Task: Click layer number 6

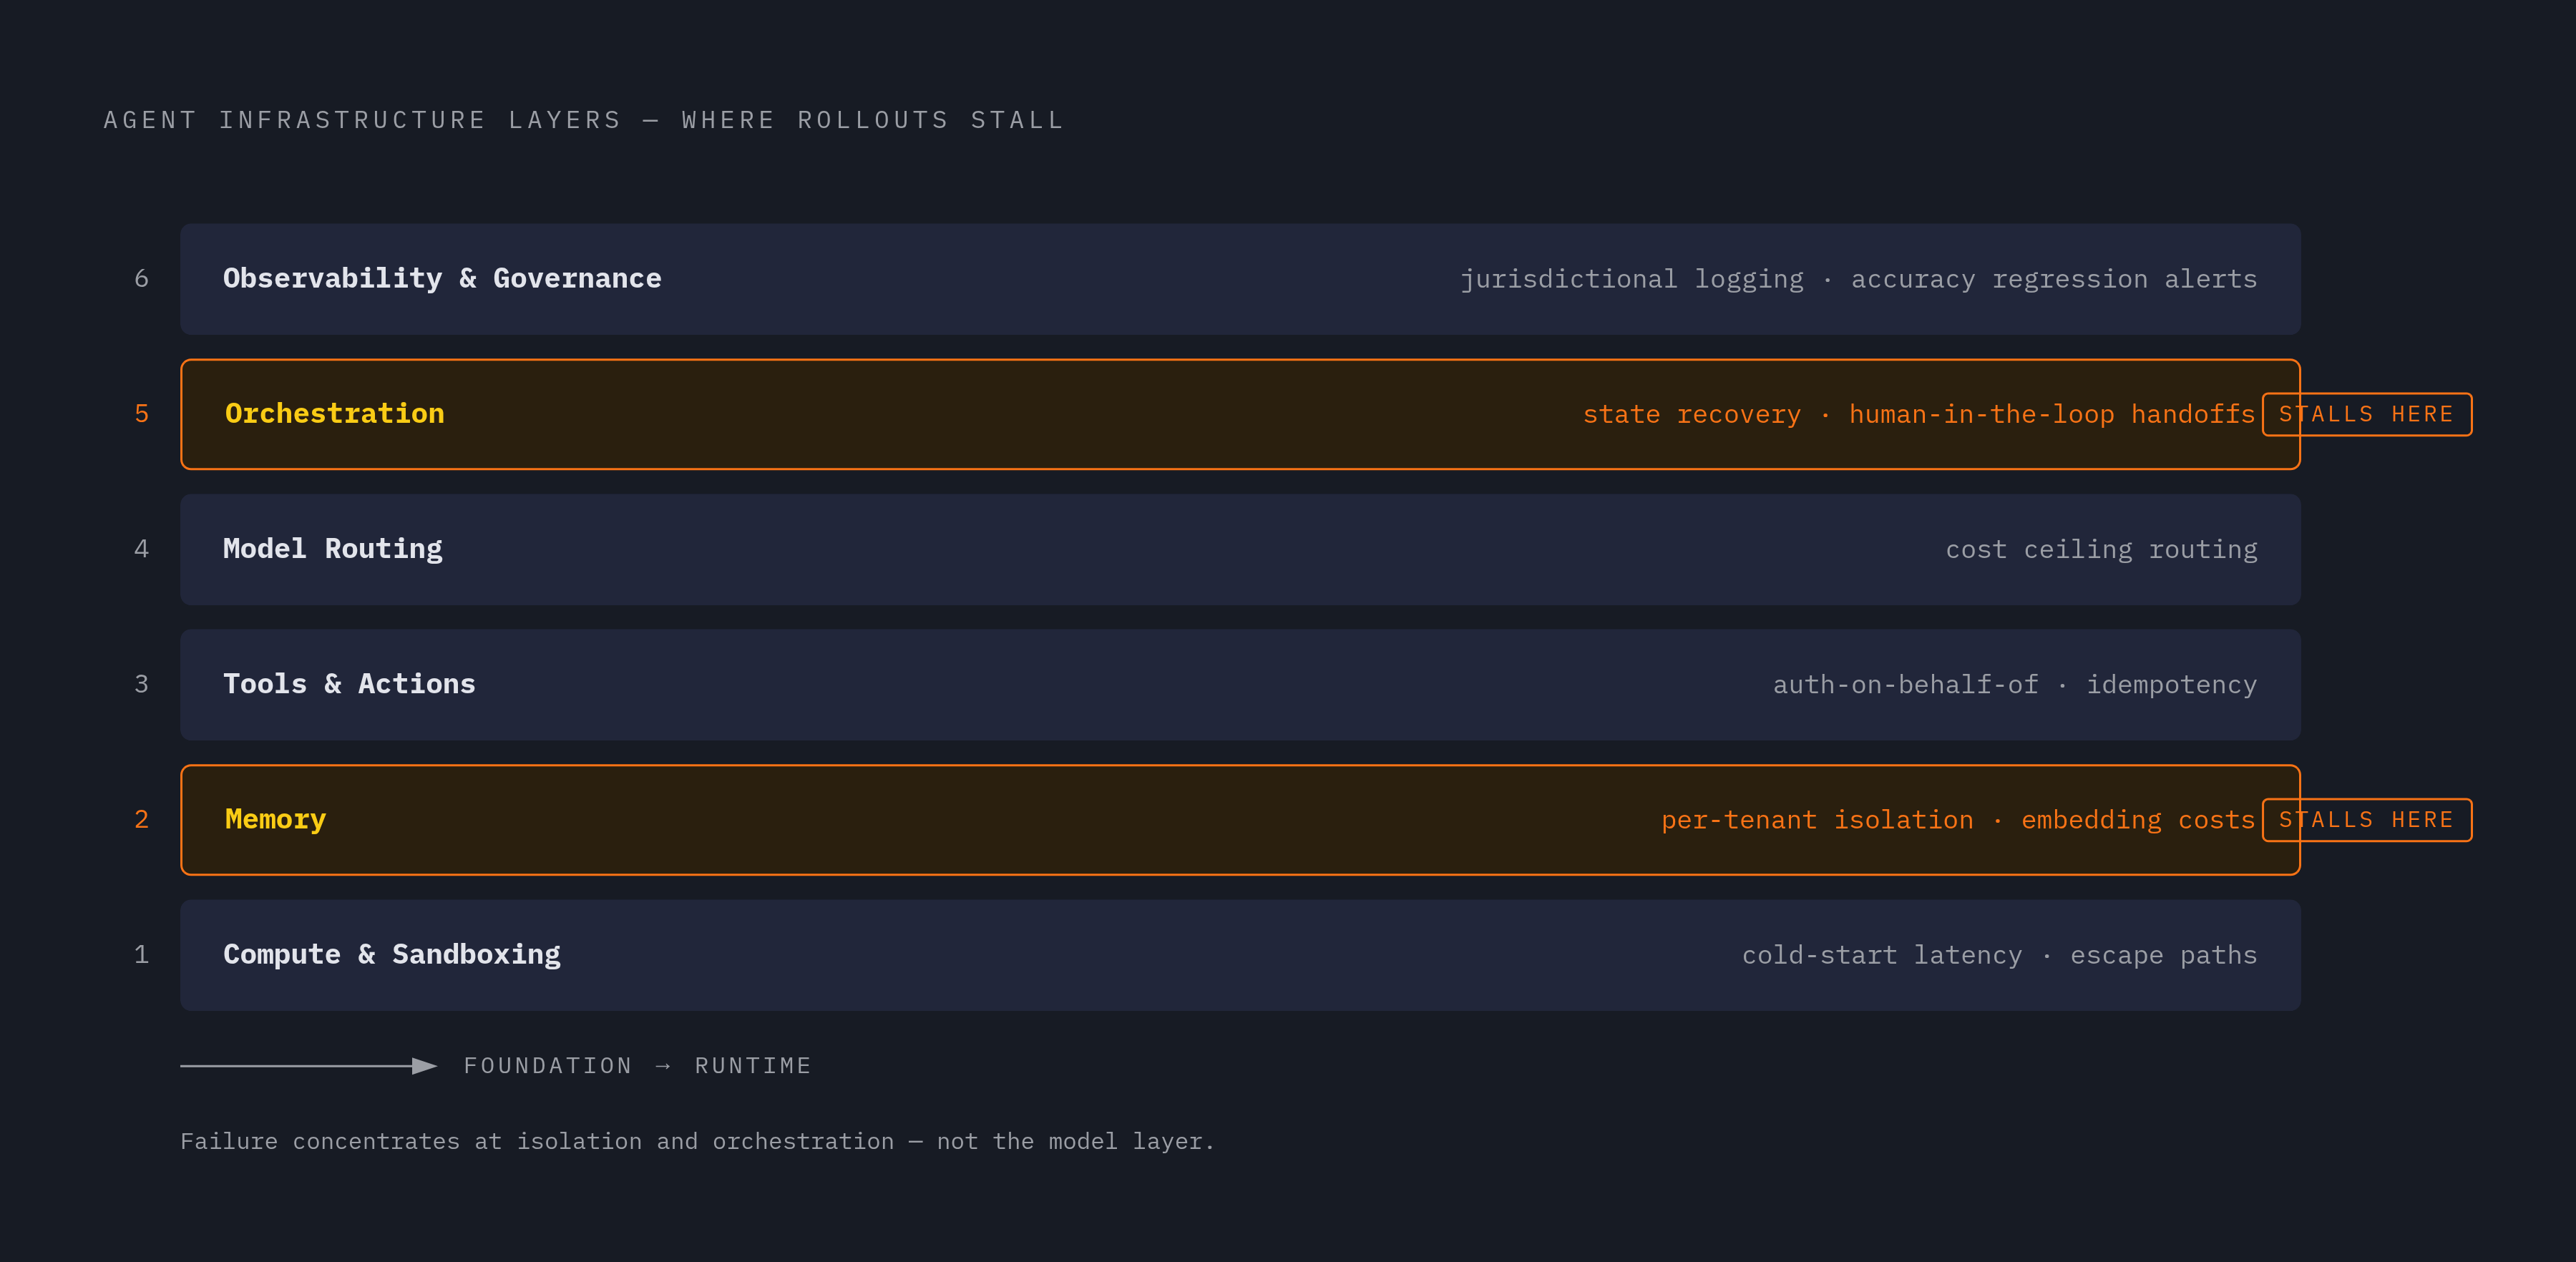Action: [141, 279]
